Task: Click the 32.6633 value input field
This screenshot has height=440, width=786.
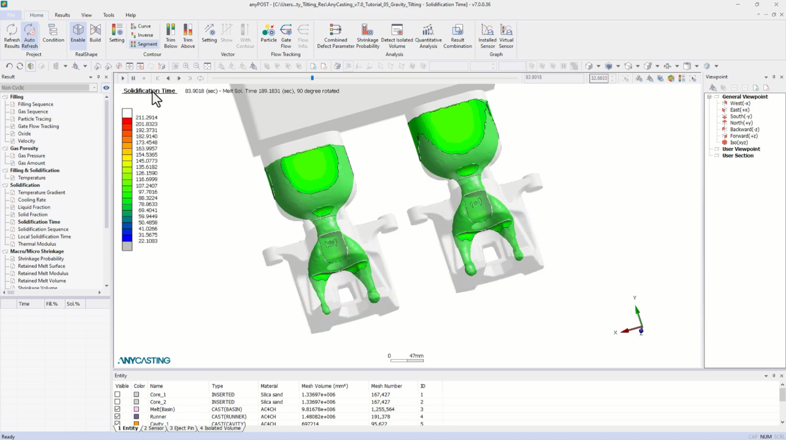Action: 598,78
